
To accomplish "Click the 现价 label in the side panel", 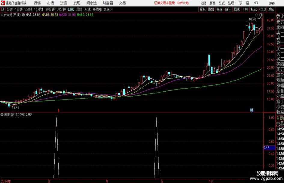I will coord(280,75).
